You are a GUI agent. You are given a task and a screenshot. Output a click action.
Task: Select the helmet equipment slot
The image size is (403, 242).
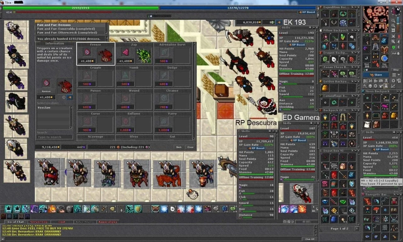[x=376, y=37]
